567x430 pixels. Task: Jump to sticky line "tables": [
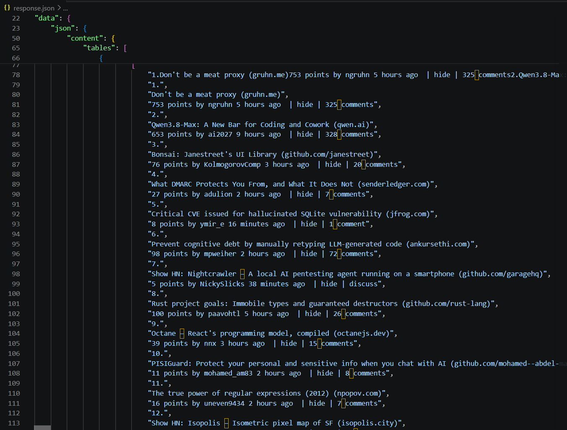105,48
